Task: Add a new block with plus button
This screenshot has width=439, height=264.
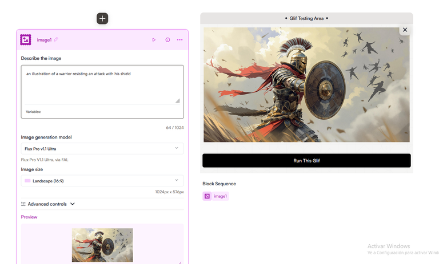Action: click(102, 18)
